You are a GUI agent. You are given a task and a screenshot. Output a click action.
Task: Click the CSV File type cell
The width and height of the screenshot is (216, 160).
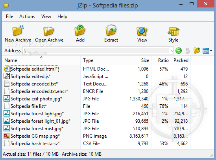pos(91,144)
